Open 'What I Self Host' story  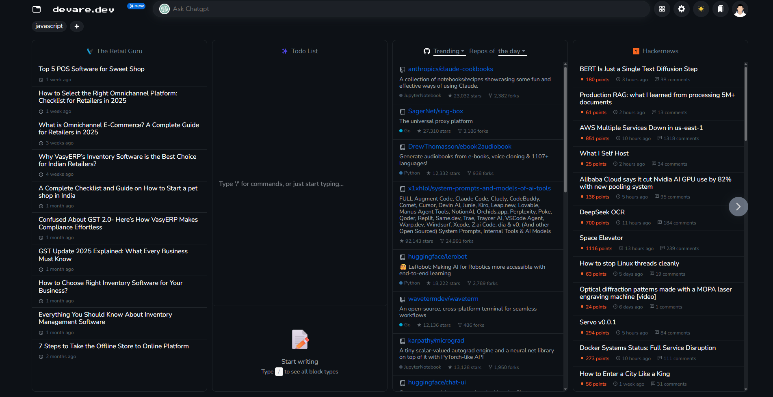(x=604, y=153)
